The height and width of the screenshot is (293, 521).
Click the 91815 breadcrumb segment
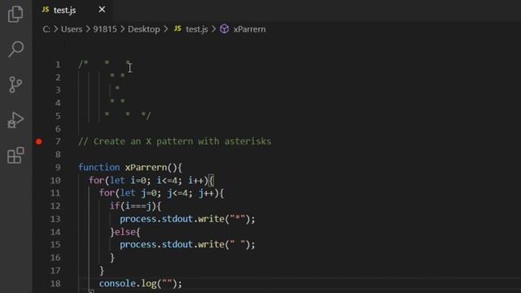pyautogui.click(x=105, y=29)
